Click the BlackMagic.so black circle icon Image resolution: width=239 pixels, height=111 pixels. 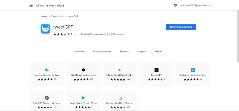pyautogui.click(x=83, y=70)
